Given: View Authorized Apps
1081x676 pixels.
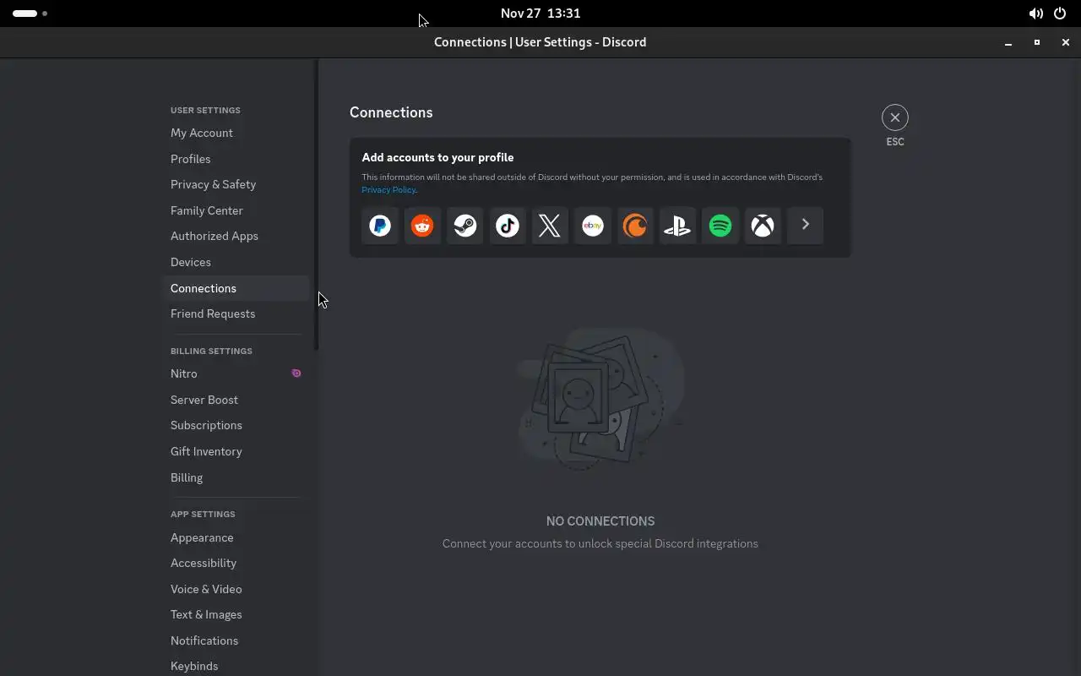Looking at the screenshot, I should click(236, 236).
